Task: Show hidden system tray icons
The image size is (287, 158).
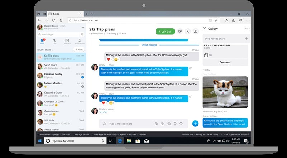Action: tap(215, 141)
